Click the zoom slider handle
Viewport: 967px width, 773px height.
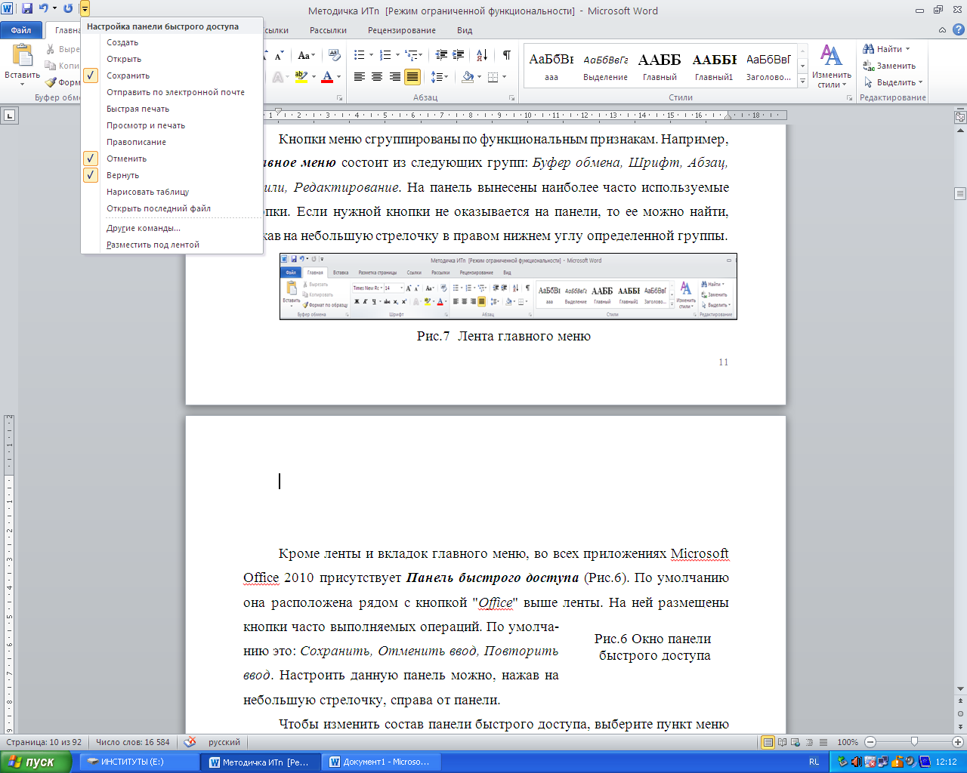[914, 742]
